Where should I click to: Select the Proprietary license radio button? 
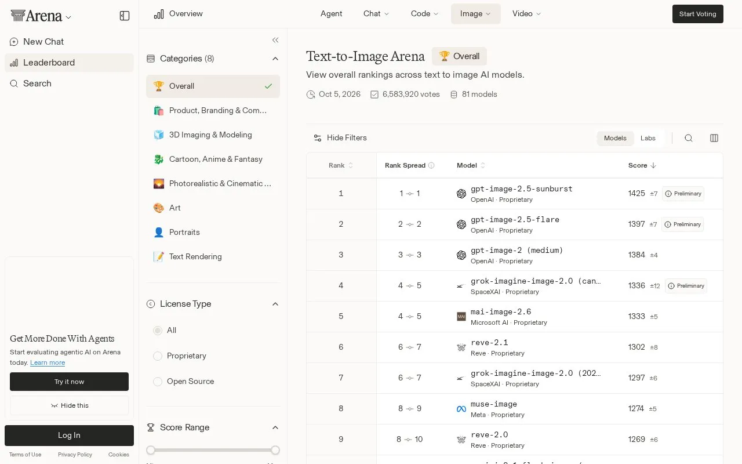pyautogui.click(x=158, y=356)
